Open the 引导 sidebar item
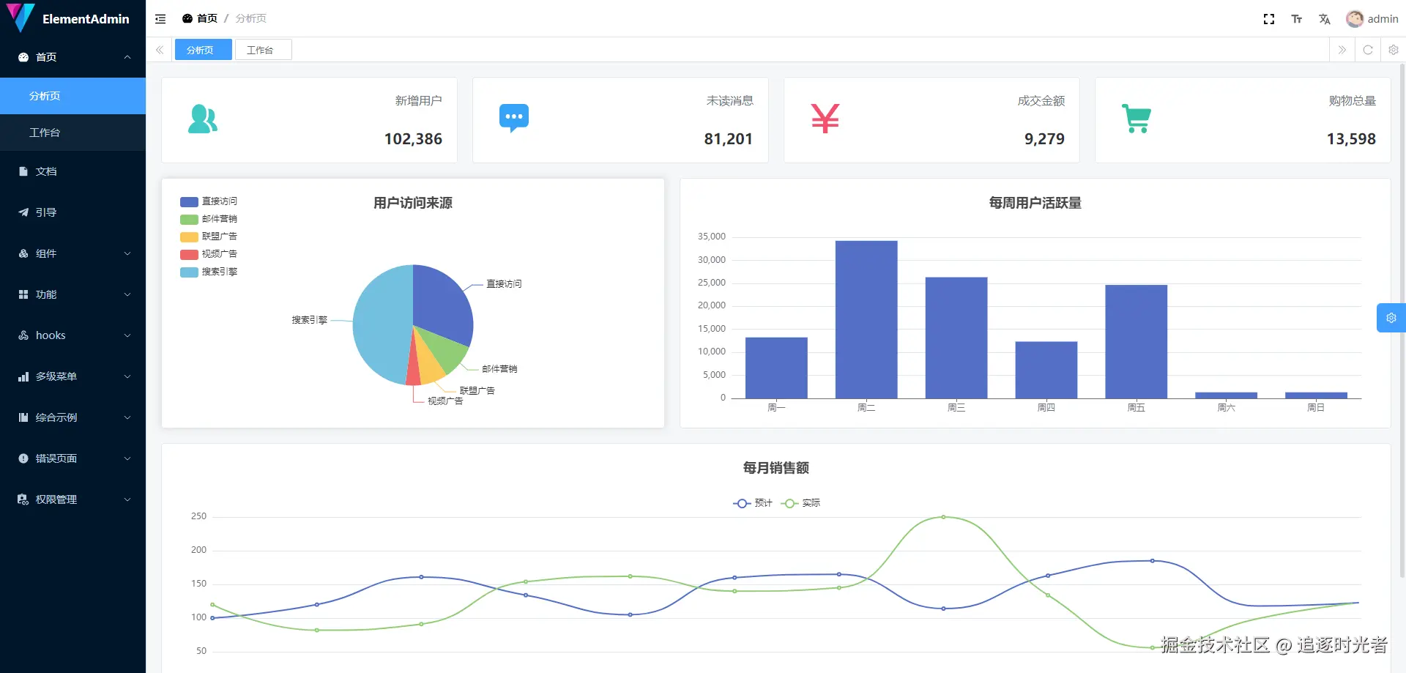 (73, 212)
